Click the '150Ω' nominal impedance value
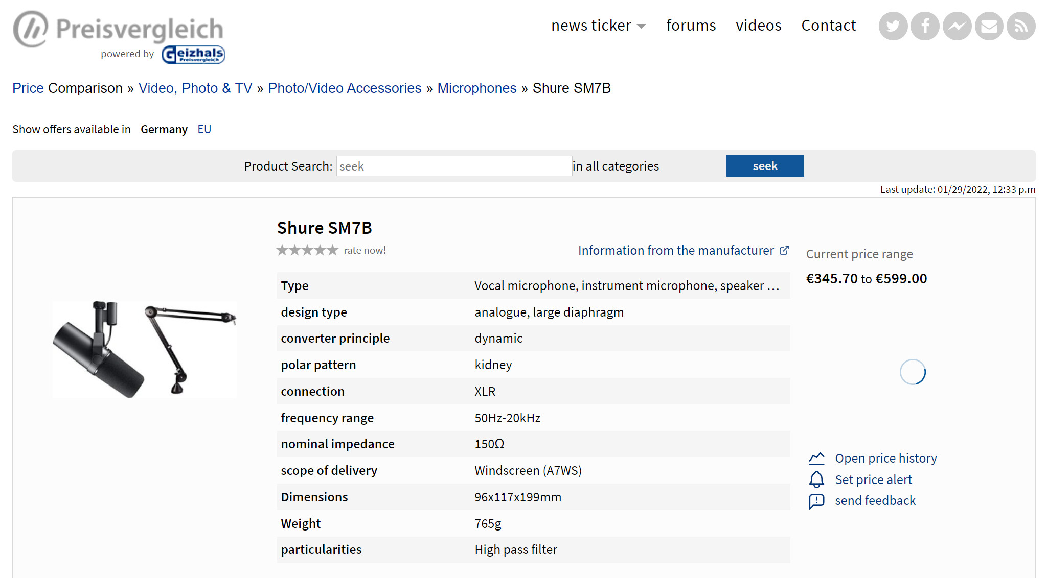Viewport: 1047px width, 578px height. pyautogui.click(x=489, y=444)
